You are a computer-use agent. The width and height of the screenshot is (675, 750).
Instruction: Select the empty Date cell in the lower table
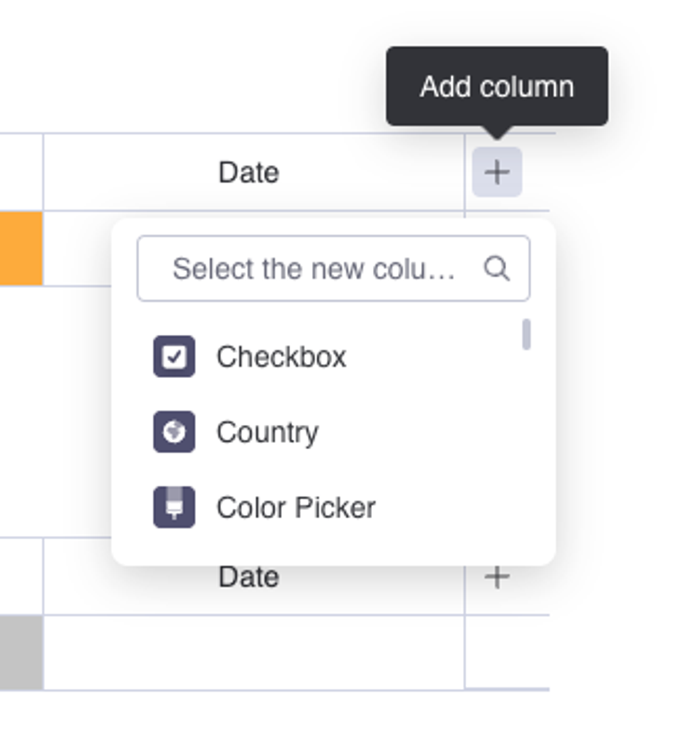pos(254,653)
